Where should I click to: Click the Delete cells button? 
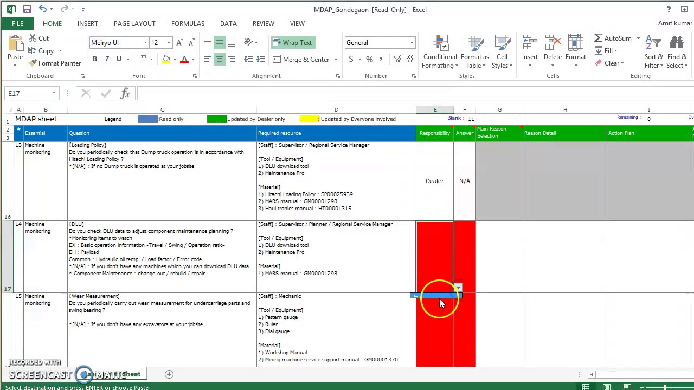(x=552, y=52)
